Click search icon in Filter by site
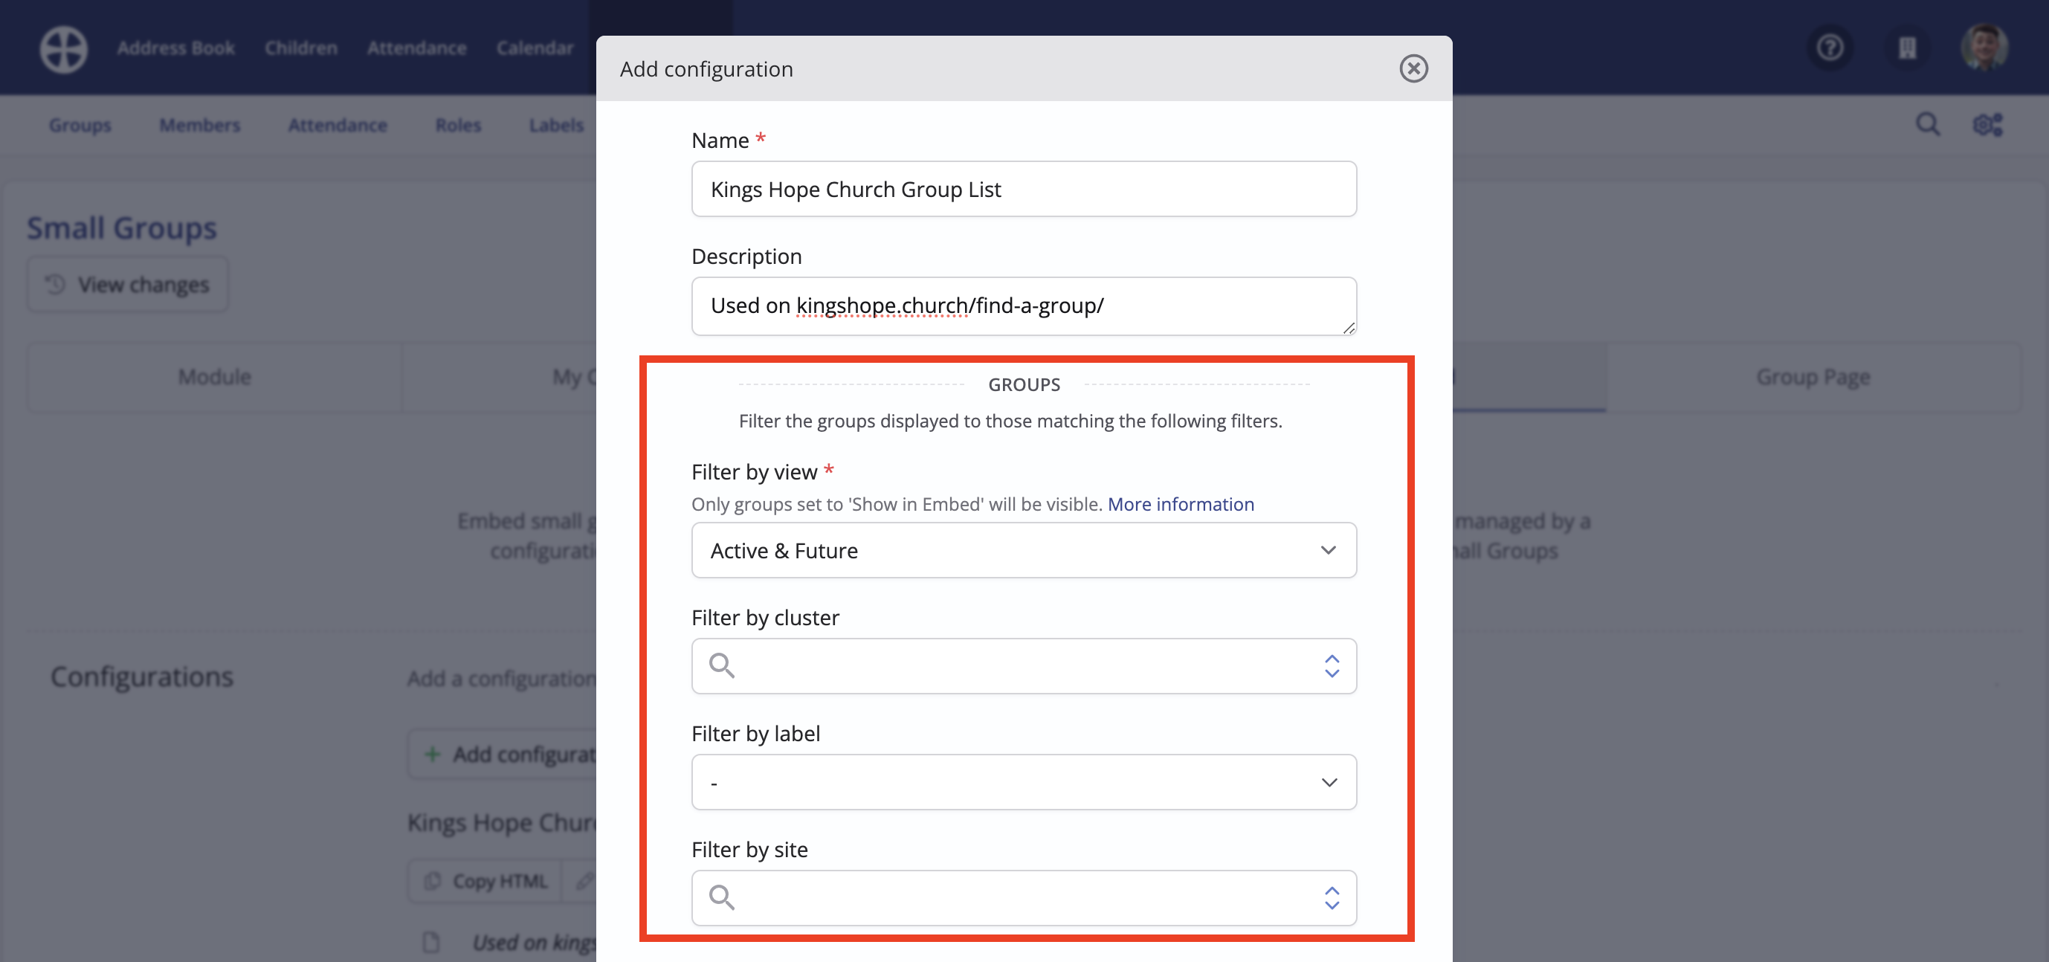The height and width of the screenshot is (962, 2049). click(721, 897)
